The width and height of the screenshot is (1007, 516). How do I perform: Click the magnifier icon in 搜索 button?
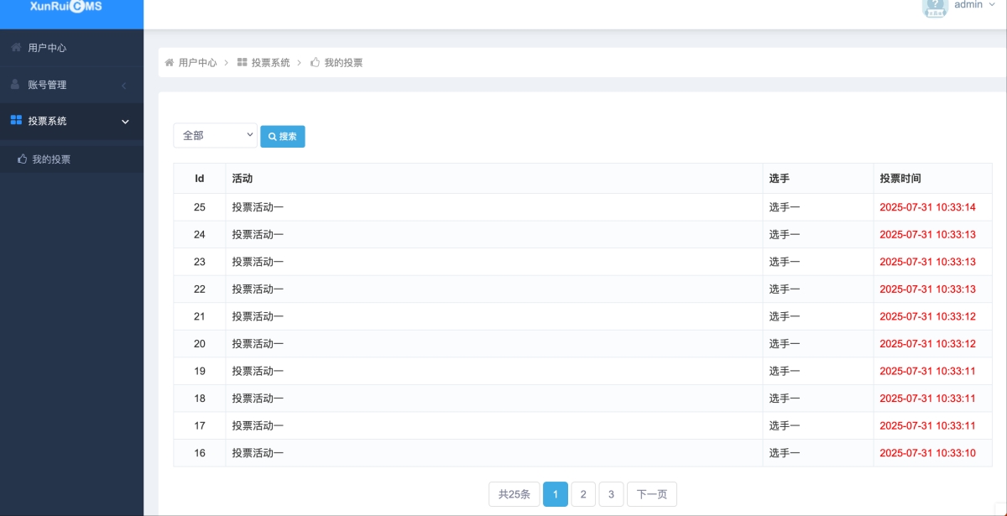(x=273, y=137)
